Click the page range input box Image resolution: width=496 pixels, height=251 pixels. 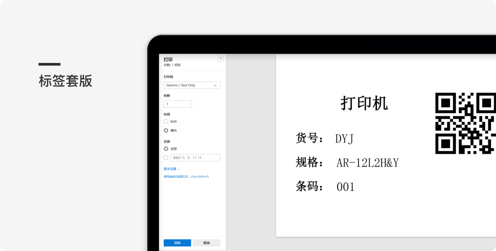pyautogui.click(x=195, y=158)
